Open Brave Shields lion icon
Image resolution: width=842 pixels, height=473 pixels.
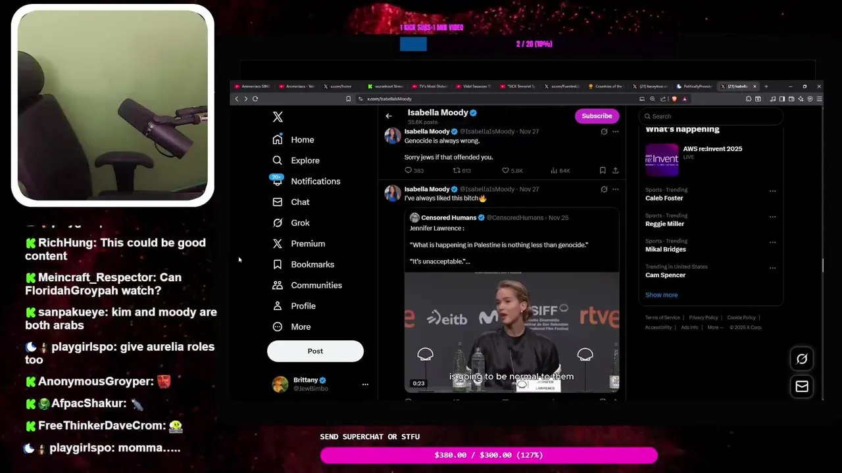click(x=674, y=99)
